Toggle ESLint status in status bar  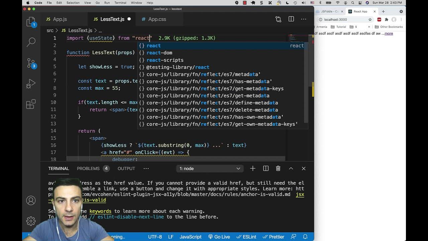(x=246, y=237)
